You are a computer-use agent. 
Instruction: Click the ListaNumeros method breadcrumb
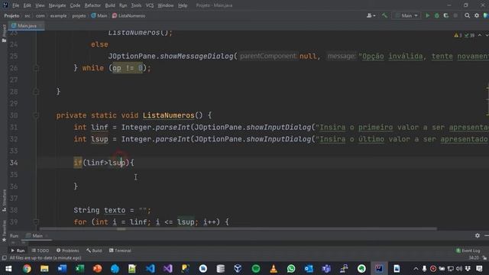(128, 15)
